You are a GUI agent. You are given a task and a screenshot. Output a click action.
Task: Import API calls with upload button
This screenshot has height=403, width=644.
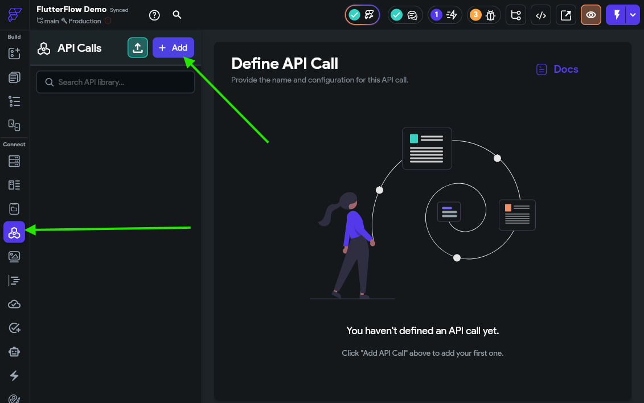click(x=138, y=48)
